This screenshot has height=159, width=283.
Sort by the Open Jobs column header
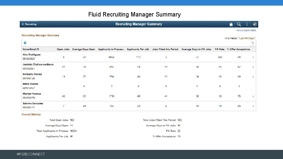pos(63,49)
